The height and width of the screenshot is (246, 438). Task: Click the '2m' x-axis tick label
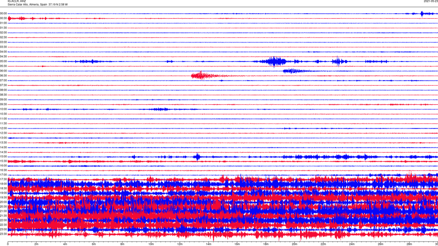pyautogui.click(x=36, y=244)
